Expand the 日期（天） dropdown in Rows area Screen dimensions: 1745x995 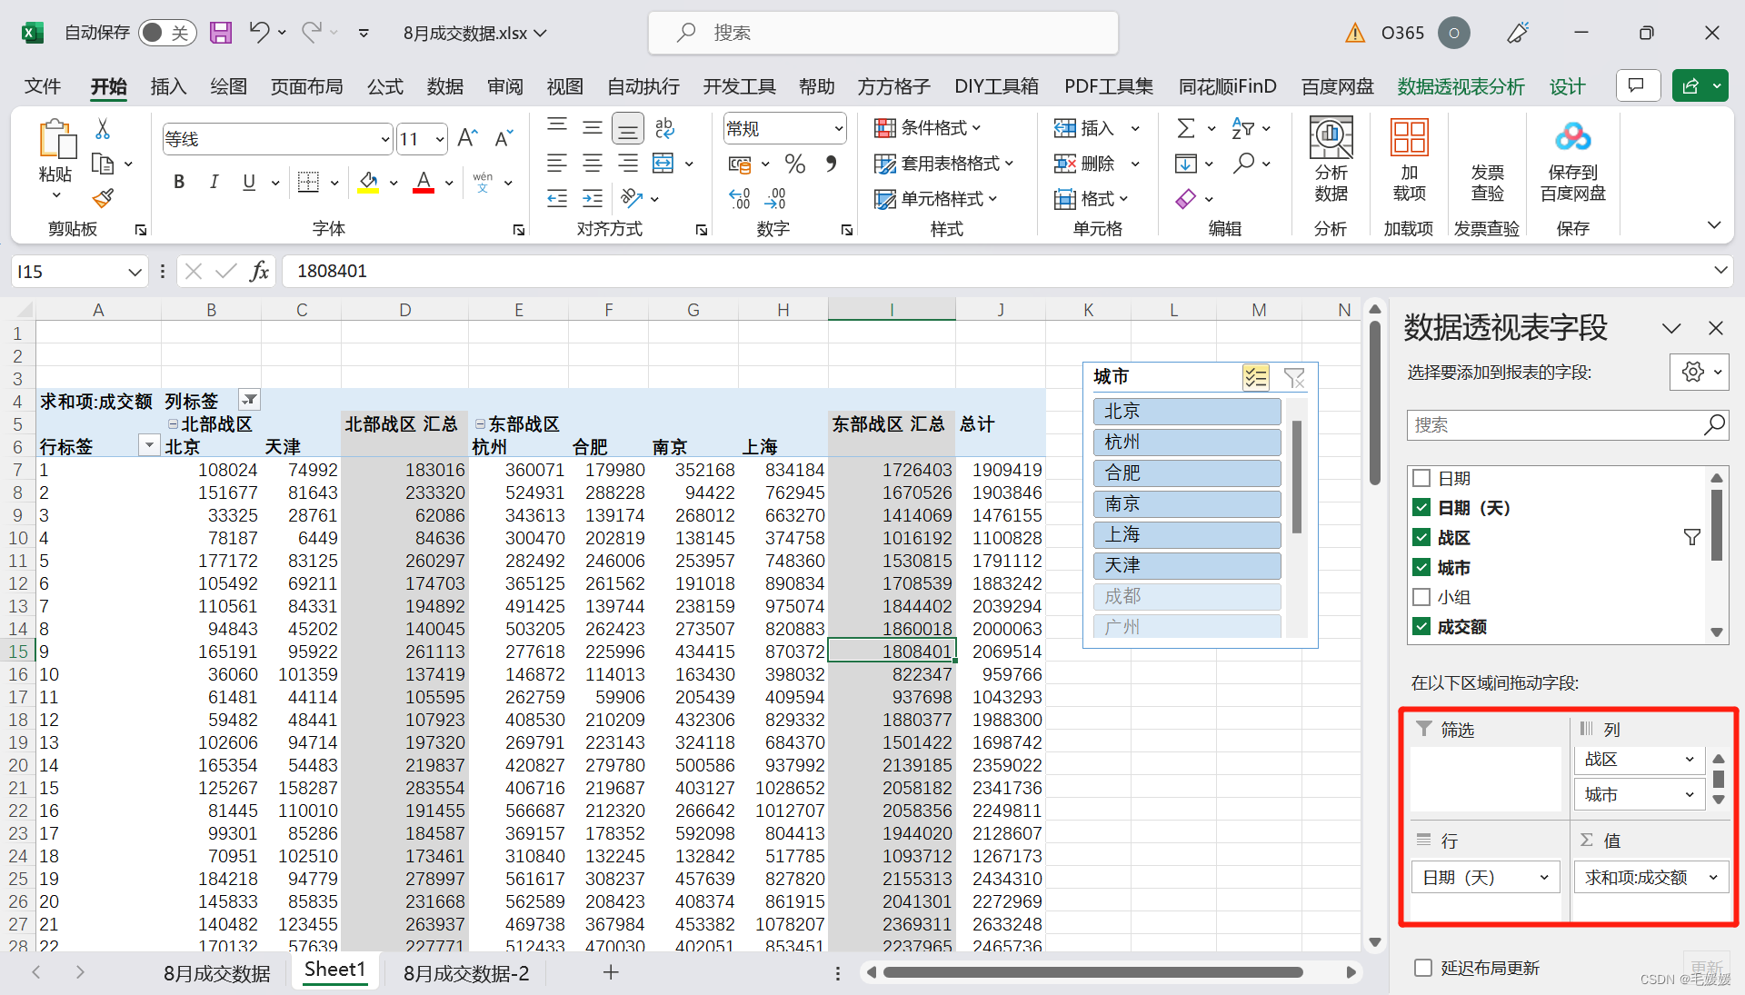click(x=1545, y=876)
